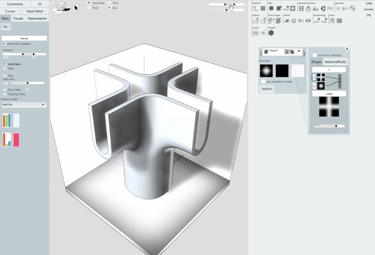Select the Shape tab
Image resolution: width=375 pixels, height=255 pixels.
coord(316,62)
